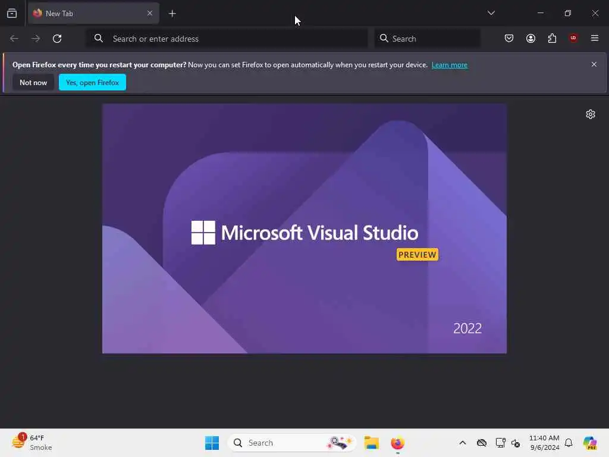Restore down the Firefox window
Screen dimensions: 609x457
(568, 13)
